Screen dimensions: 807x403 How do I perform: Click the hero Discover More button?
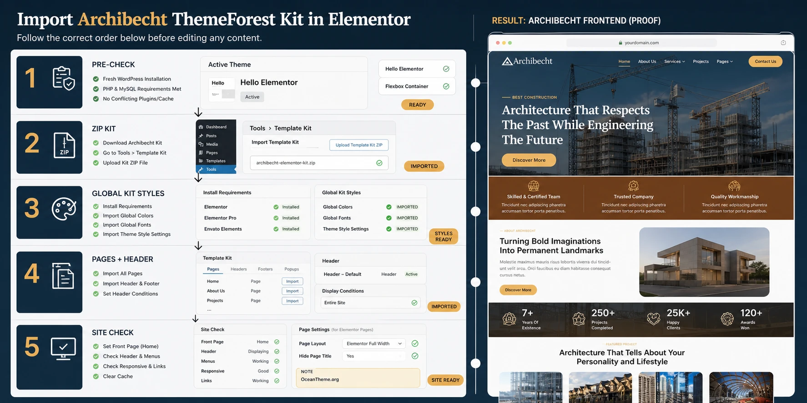[x=529, y=160]
